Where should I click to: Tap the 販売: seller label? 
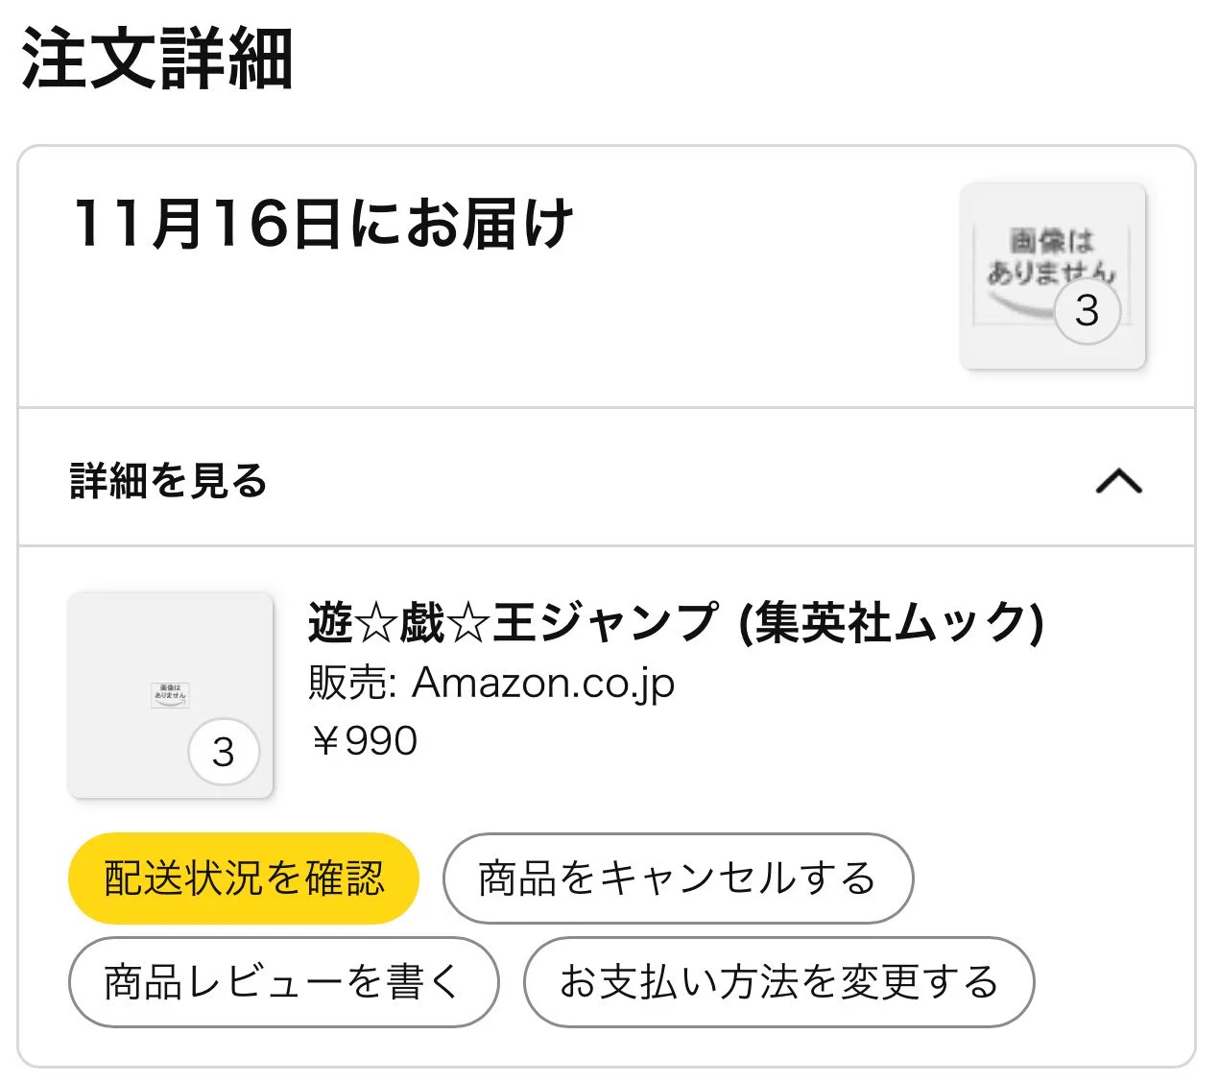coord(353,684)
